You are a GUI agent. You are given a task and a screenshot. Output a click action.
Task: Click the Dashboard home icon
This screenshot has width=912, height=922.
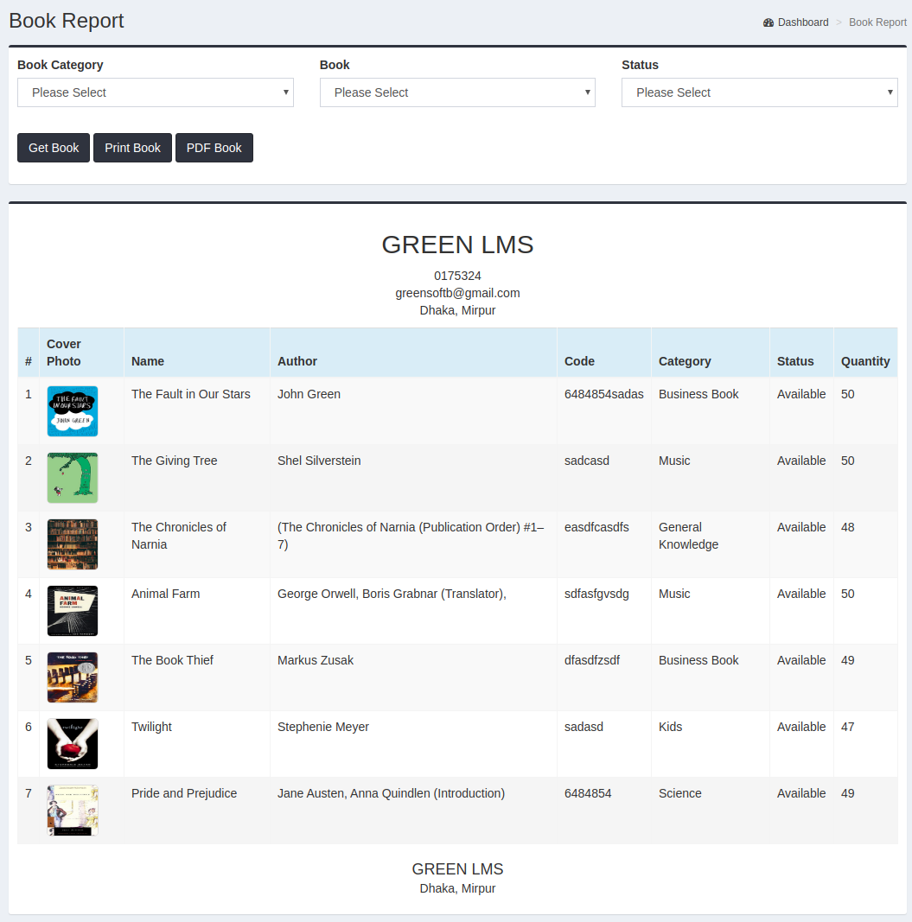click(768, 22)
